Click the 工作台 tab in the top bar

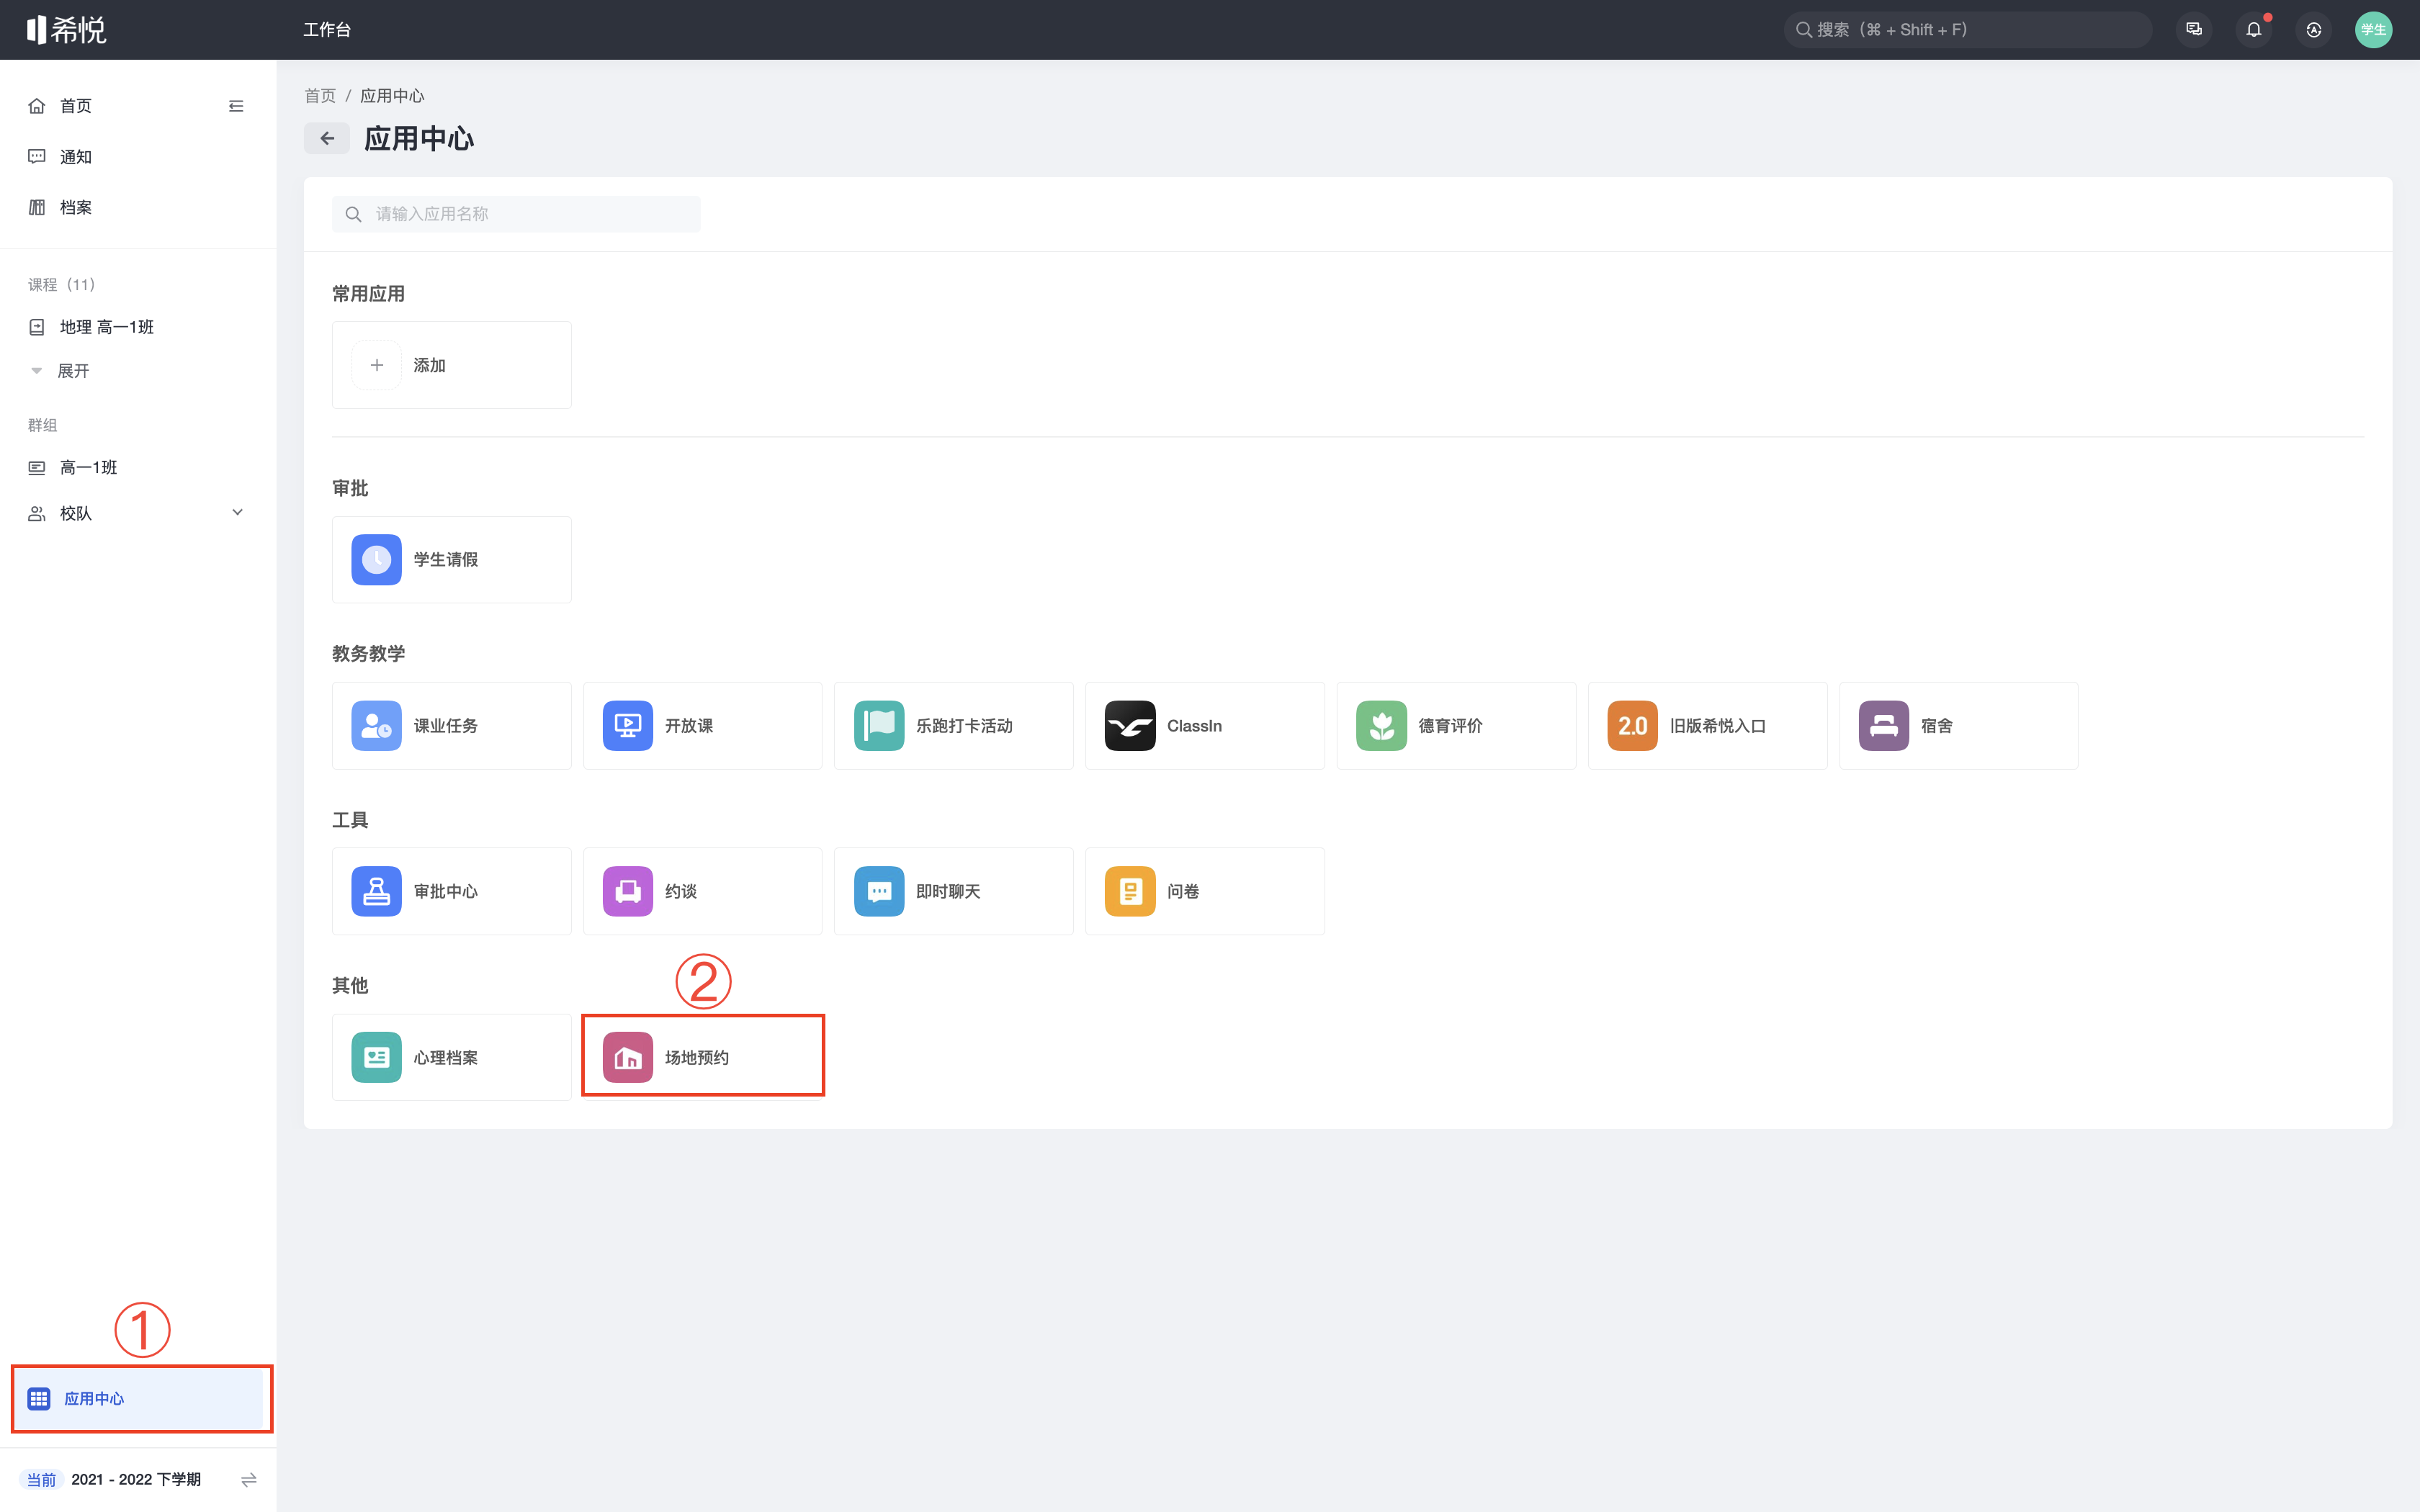327,29
